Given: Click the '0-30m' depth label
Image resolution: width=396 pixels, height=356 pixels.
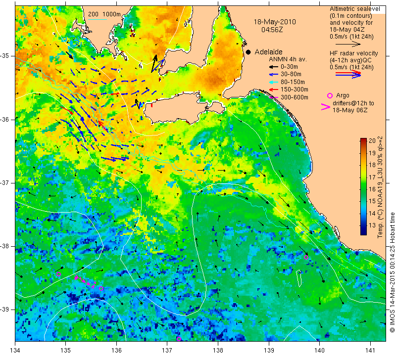Looking at the screenshot, I should point(289,67).
